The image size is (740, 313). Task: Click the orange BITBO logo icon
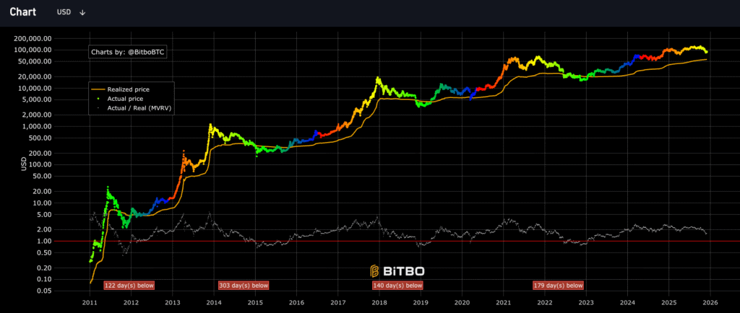[x=375, y=271]
